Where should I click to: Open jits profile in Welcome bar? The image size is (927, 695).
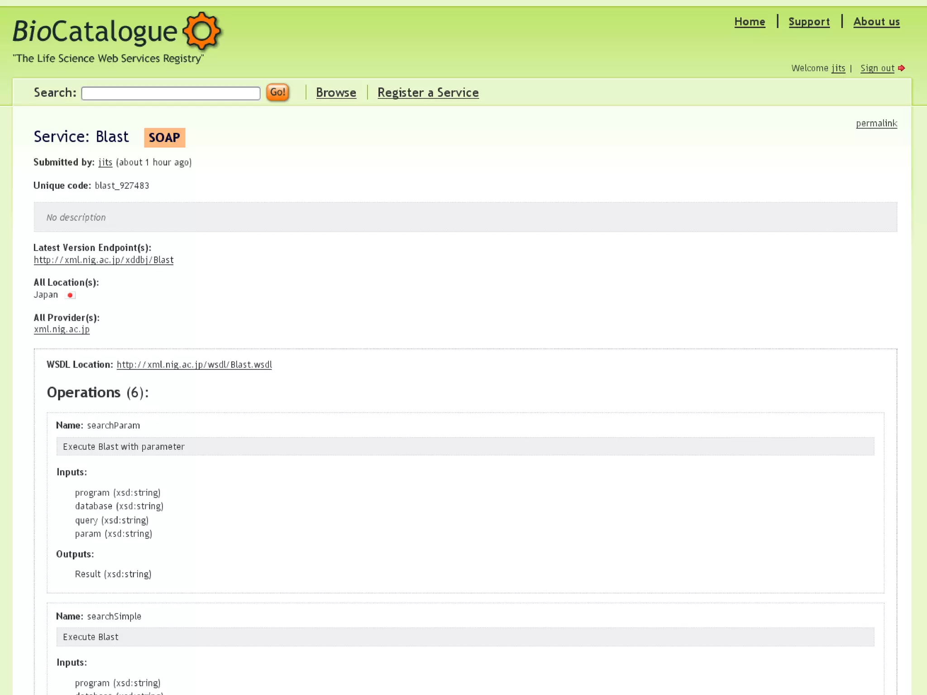(x=838, y=68)
